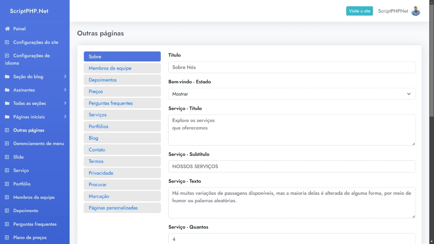
Task: Click the Título input field
Action: pos(292,67)
